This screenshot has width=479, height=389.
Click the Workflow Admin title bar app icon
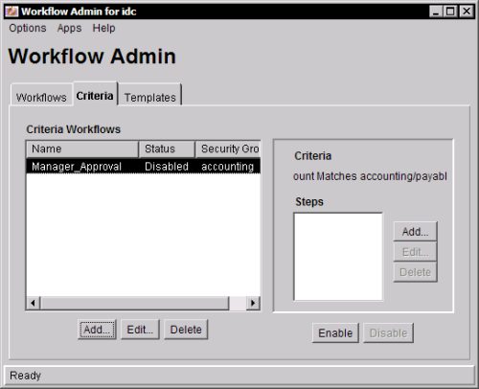(x=11, y=11)
